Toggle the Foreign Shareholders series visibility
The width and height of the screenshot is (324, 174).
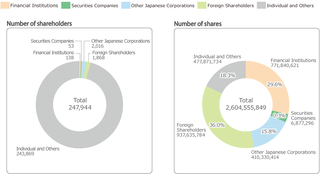(202, 5)
